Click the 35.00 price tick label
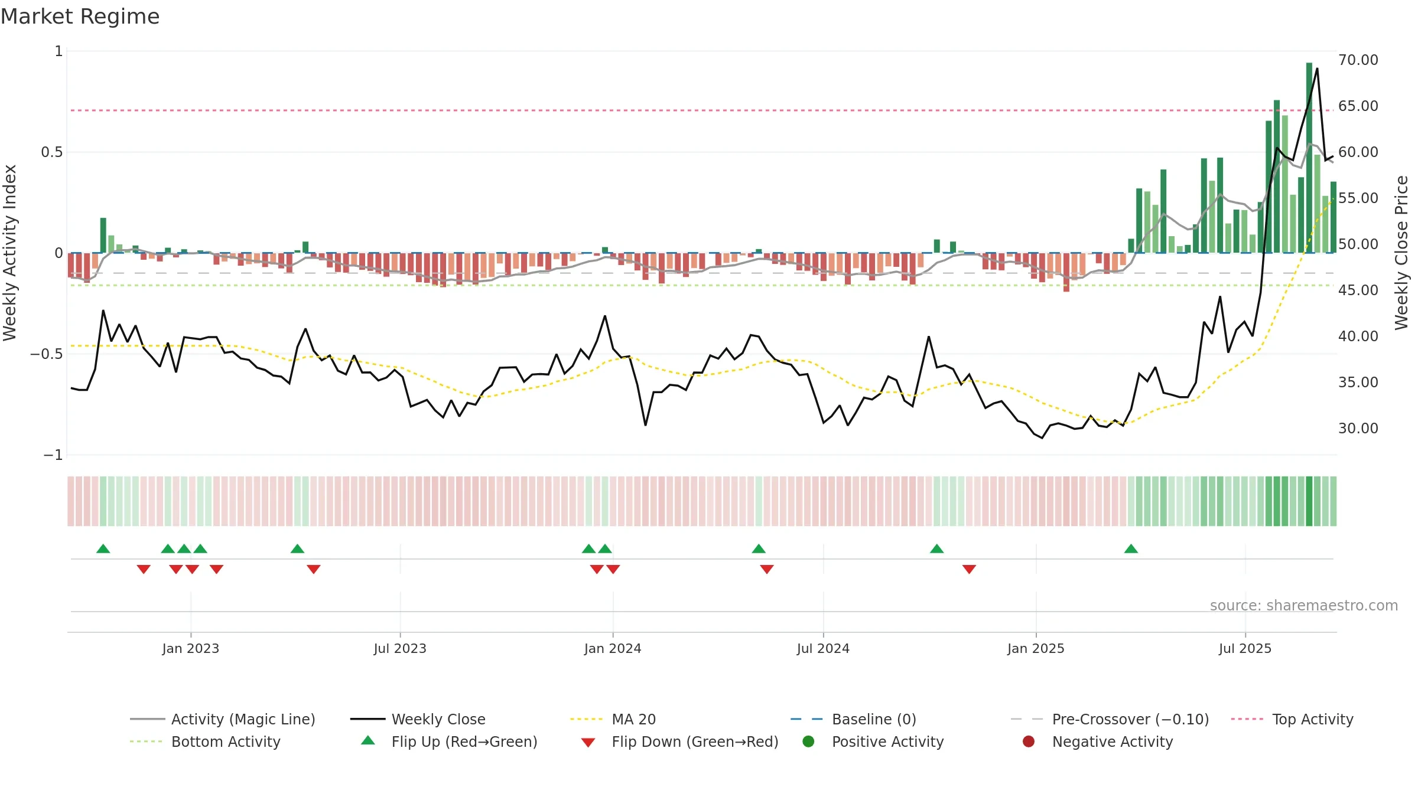This screenshot has width=1418, height=797. pyautogui.click(x=1358, y=383)
